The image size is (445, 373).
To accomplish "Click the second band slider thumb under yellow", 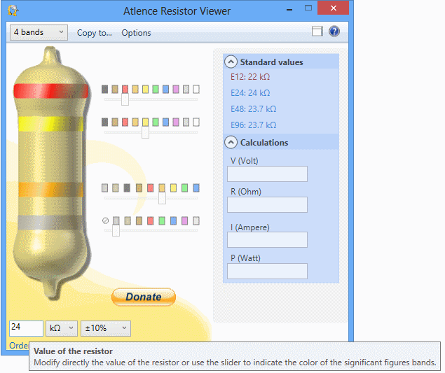I will pyautogui.click(x=145, y=132).
